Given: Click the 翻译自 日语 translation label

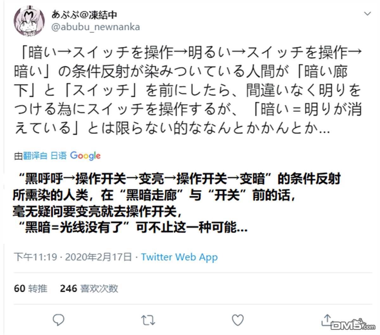Looking at the screenshot, I should point(45,155).
